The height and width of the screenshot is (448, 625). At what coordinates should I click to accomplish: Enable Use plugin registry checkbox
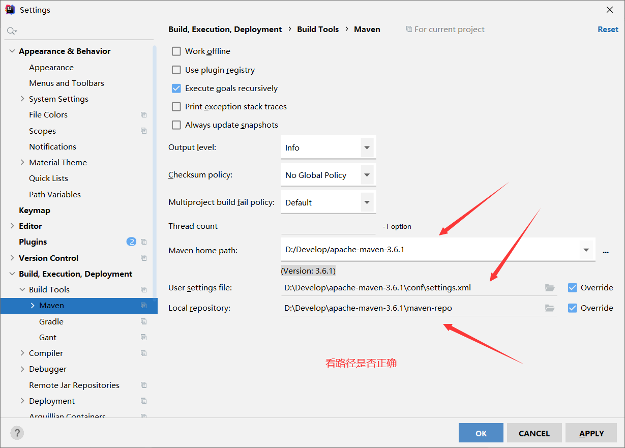pos(176,70)
